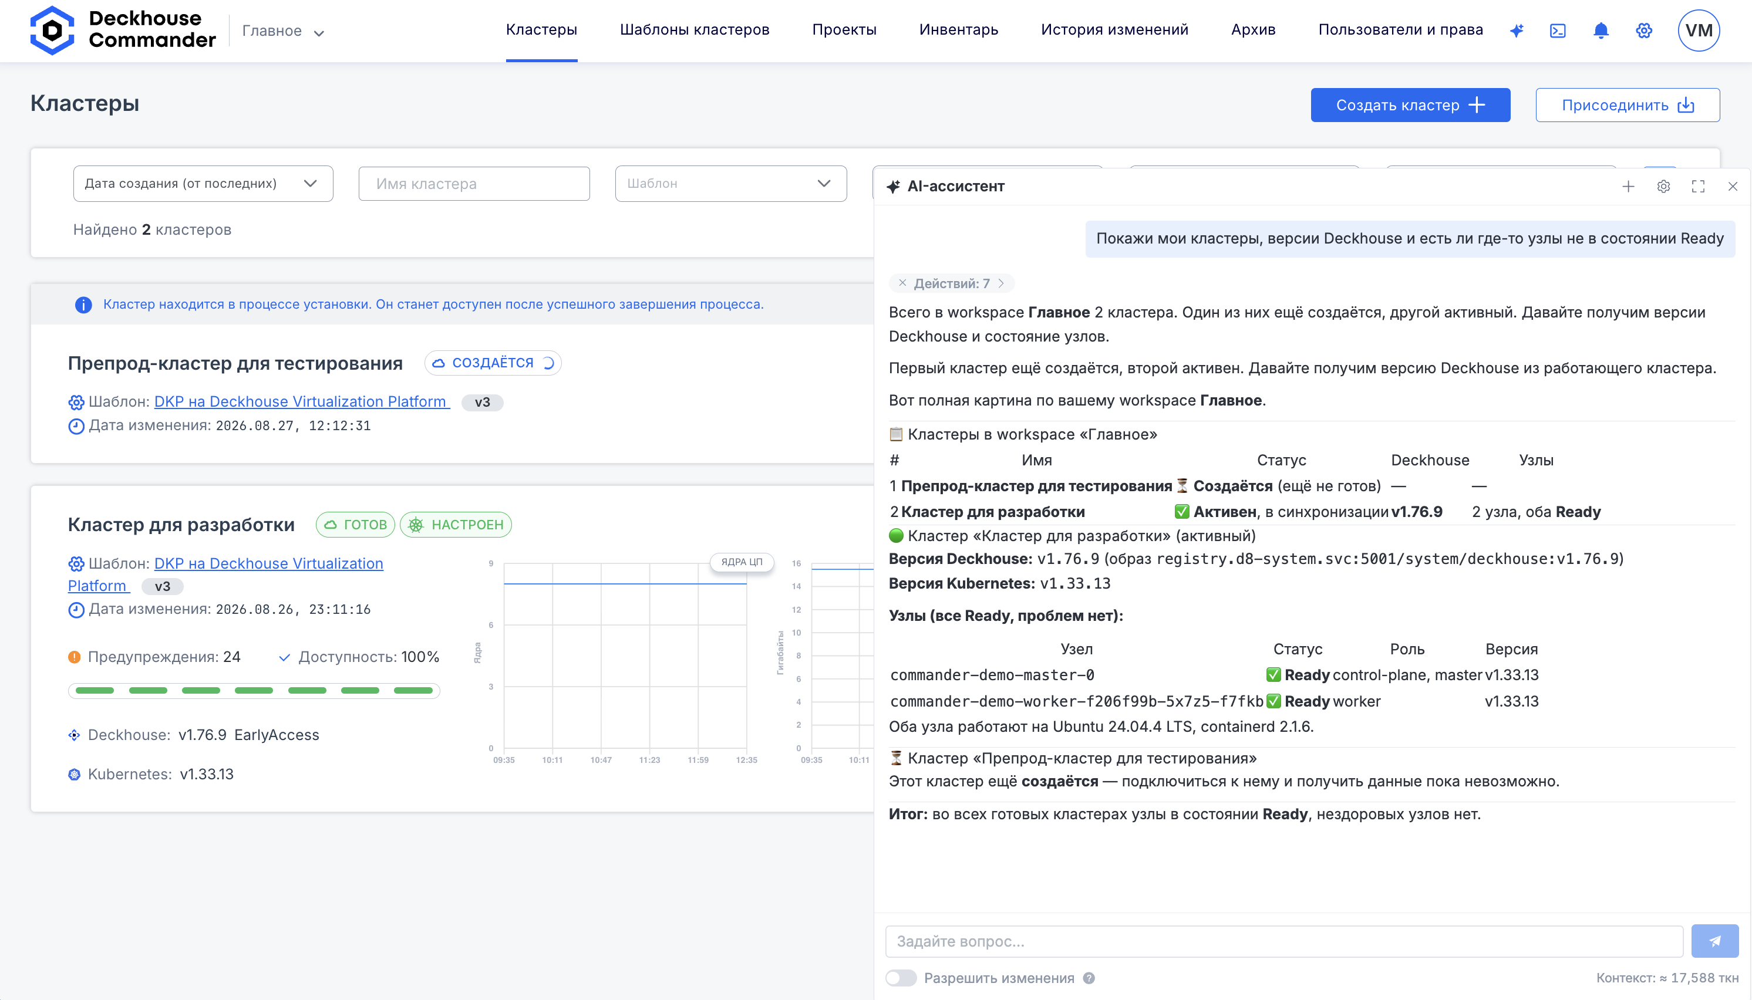Open the Шаблоны кластеров tab
The image size is (1752, 1000).
[x=695, y=29]
